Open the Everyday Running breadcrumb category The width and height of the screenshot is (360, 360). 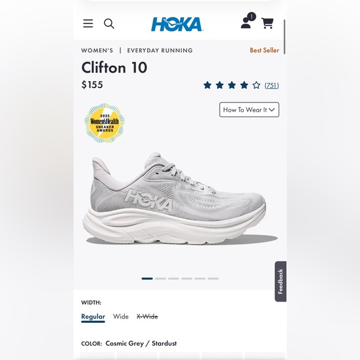click(160, 50)
